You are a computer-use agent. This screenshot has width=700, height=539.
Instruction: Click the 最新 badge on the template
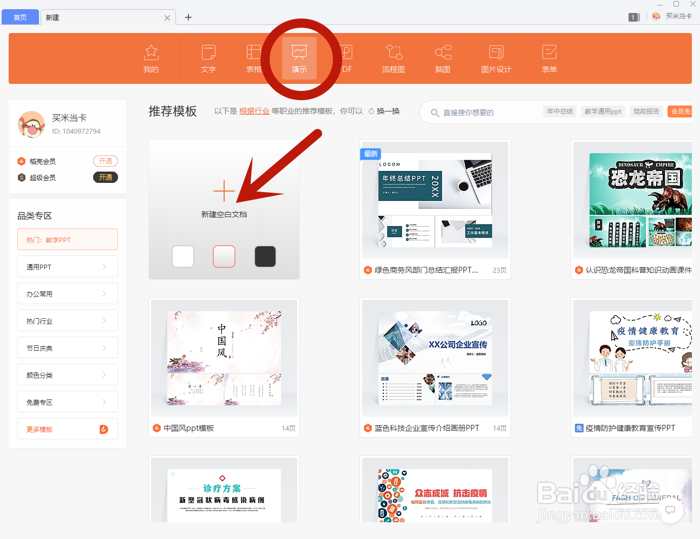tap(371, 154)
